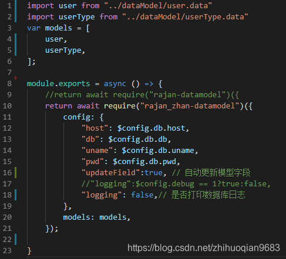
Task: Click line number 8 in the gutter
Action: click(9, 84)
